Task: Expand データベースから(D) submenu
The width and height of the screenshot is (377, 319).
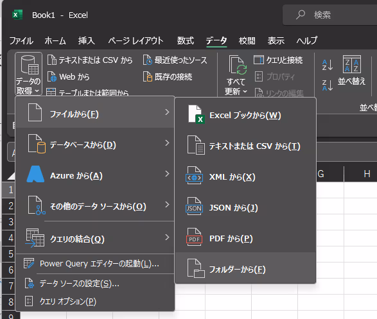Action: click(x=94, y=144)
